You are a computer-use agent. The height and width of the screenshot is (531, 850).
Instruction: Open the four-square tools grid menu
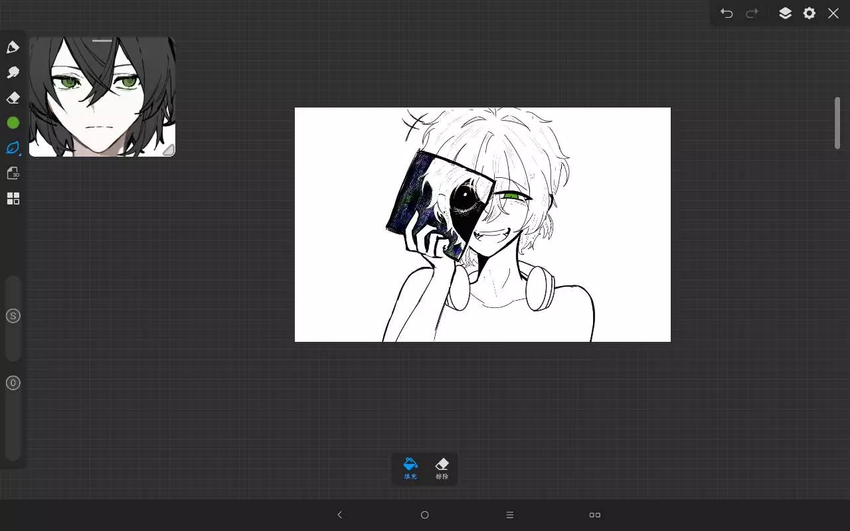pyautogui.click(x=13, y=198)
